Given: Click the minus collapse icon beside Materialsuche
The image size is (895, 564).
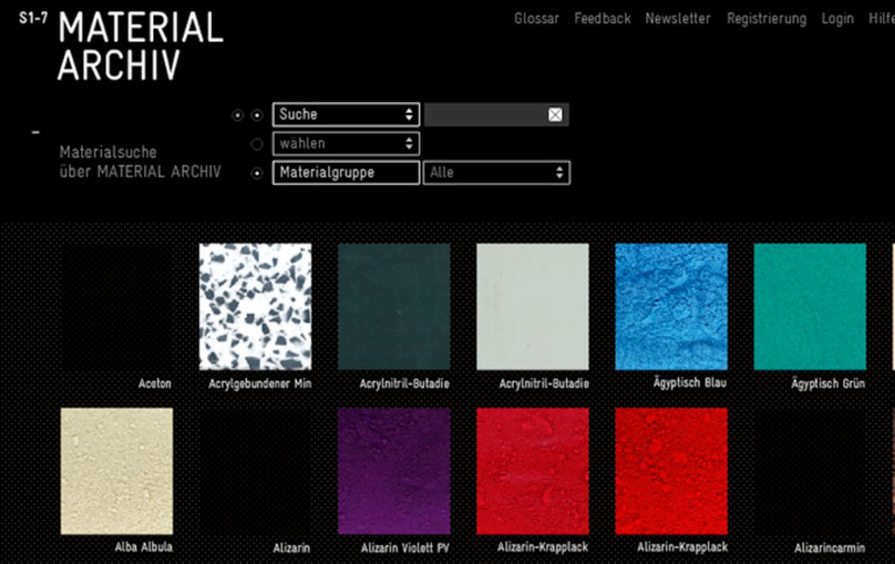Looking at the screenshot, I should click(36, 132).
